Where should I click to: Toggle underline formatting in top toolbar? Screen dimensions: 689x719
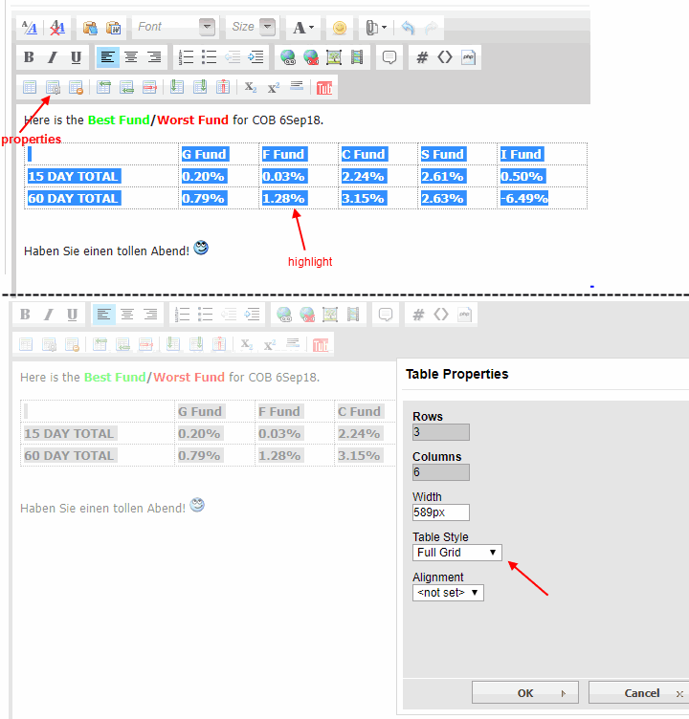76,57
